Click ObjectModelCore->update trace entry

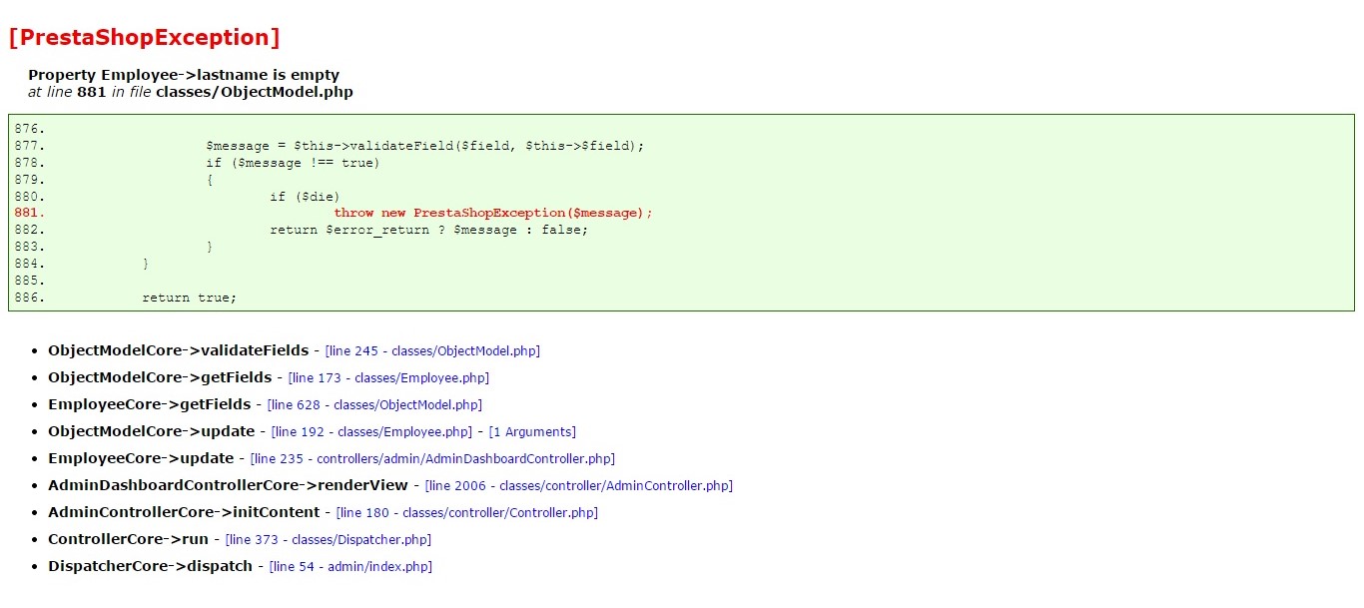pyautogui.click(x=152, y=431)
